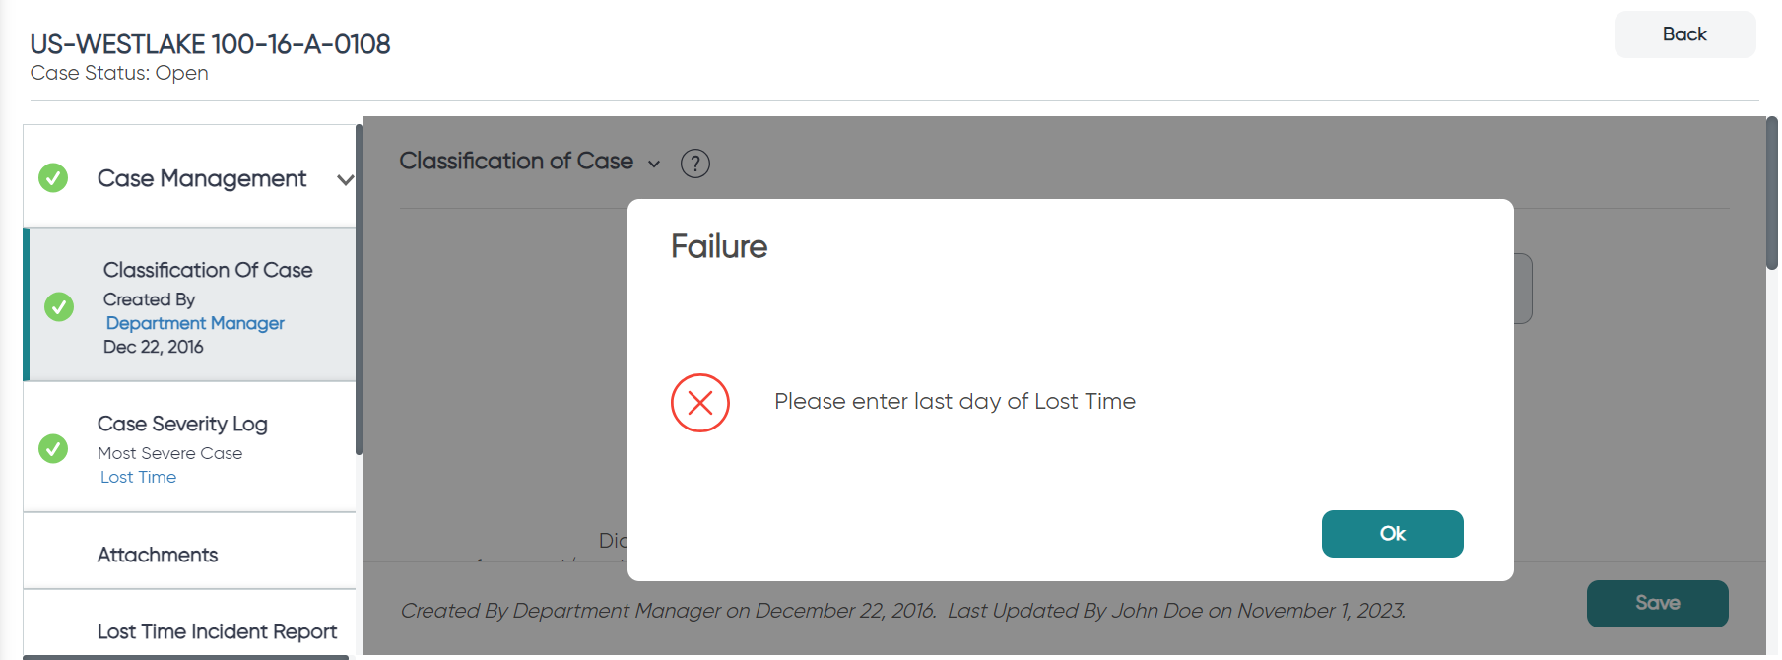Image resolution: width=1782 pixels, height=660 pixels.
Task: Open the Classification of Case heading dropdown arrow
Action: tap(654, 164)
